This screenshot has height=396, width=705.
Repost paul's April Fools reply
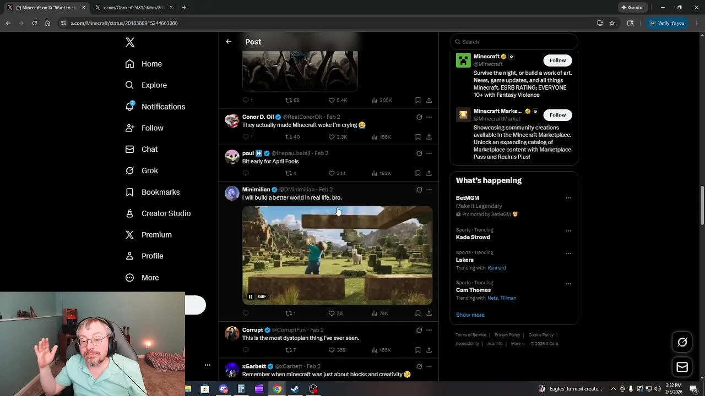point(291,173)
